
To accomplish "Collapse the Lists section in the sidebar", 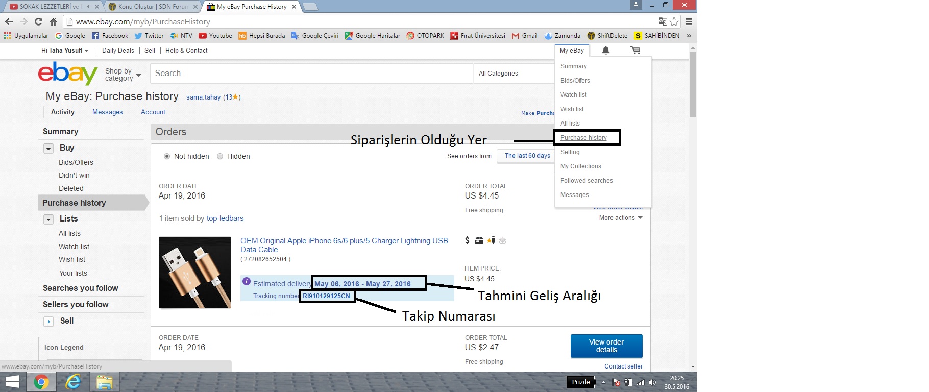I will [48, 219].
